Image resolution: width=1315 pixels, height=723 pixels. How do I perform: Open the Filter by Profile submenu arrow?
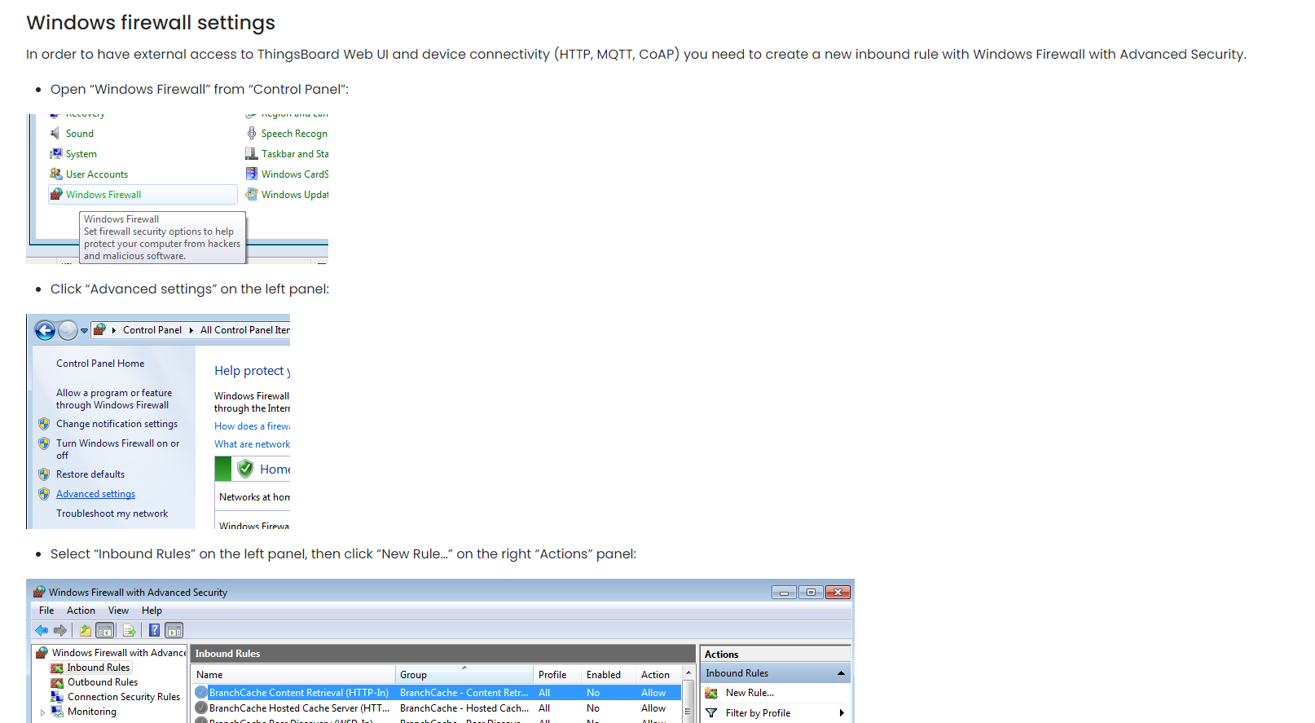click(x=842, y=713)
